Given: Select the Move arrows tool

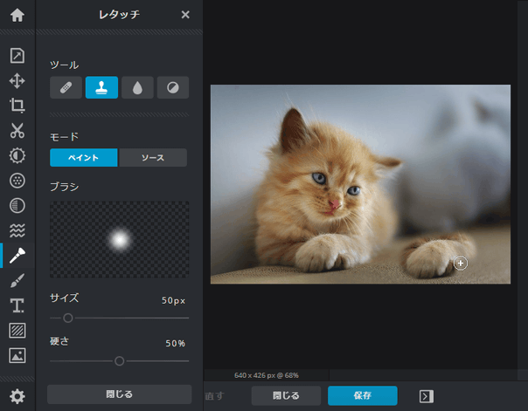Looking at the screenshot, I should (17, 81).
